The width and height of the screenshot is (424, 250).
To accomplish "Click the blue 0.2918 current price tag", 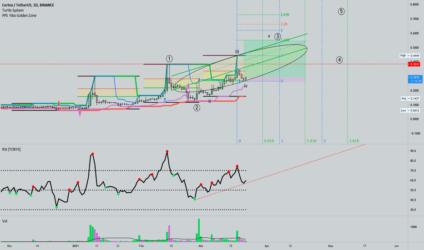I will [x=415, y=79].
